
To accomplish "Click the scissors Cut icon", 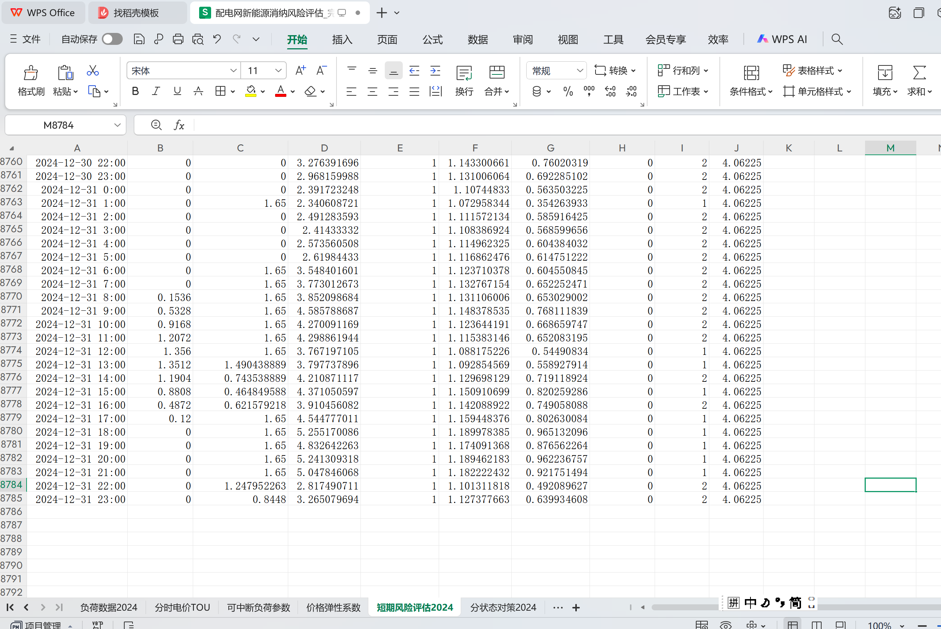I will click(x=93, y=71).
